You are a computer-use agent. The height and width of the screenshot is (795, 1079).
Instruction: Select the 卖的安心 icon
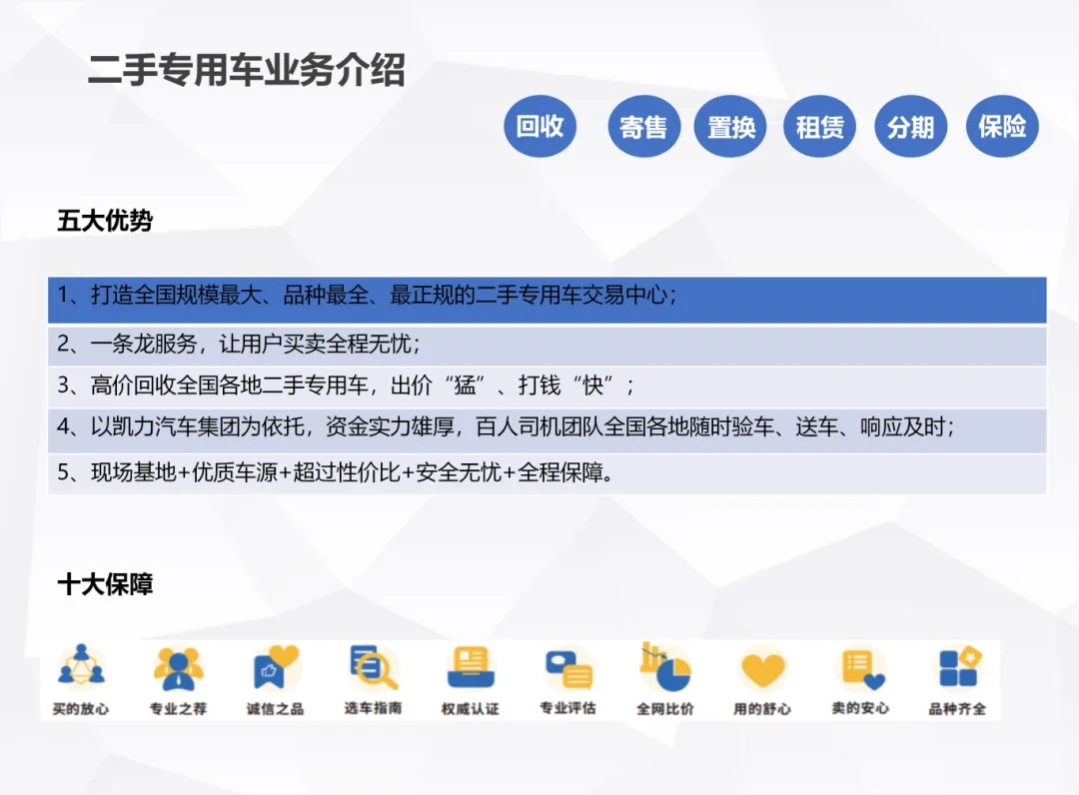[x=859, y=668]
